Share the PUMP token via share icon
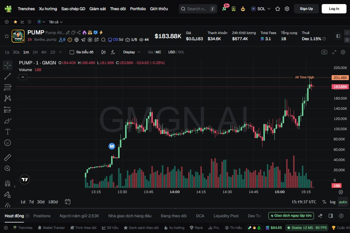Viewport: 350px width, 233px height. 78,33
